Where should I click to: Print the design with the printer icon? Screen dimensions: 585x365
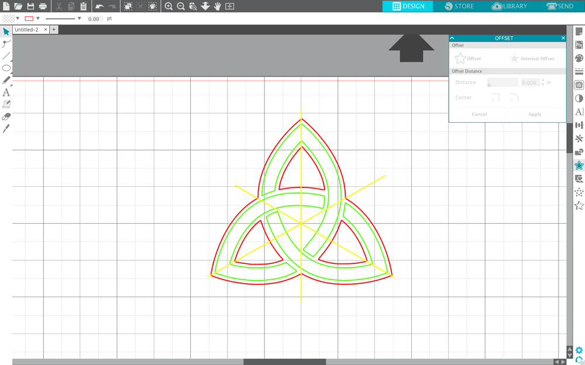click(43, 6)
